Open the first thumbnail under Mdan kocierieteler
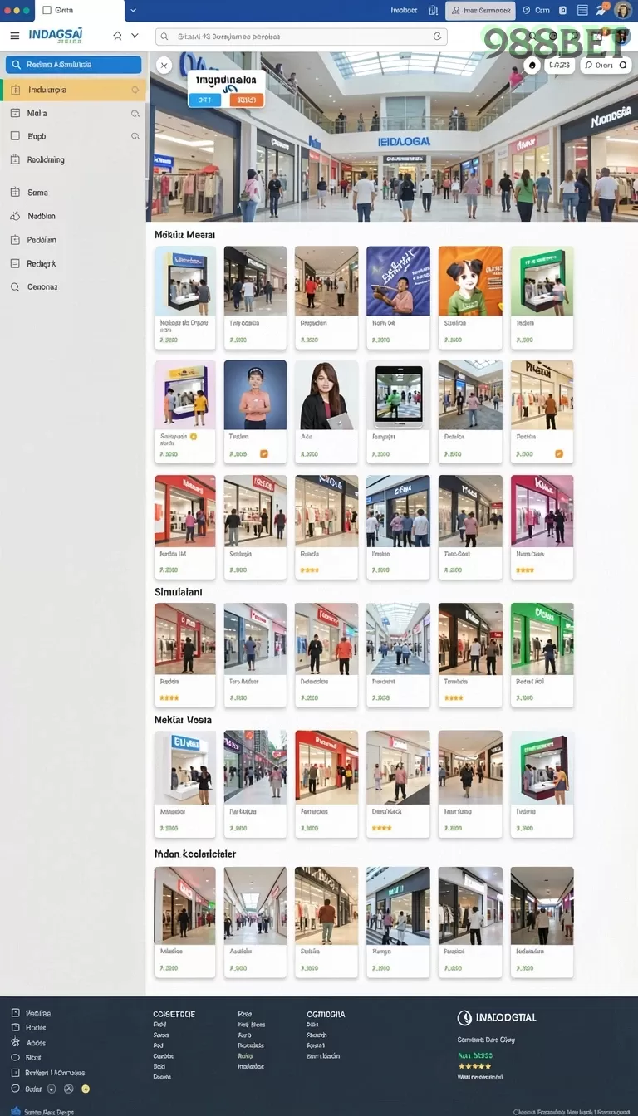This screenshot has height=1116, width=638. click(184, 905)
